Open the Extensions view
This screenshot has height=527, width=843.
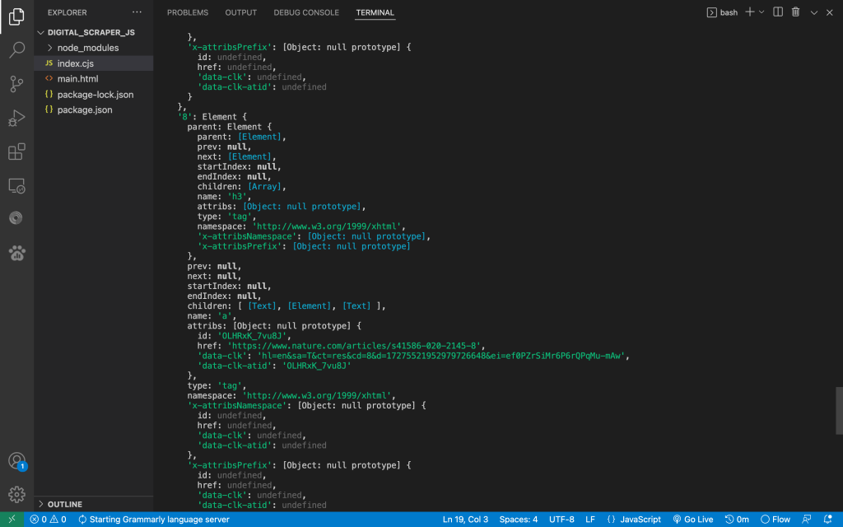coord(16,152)
